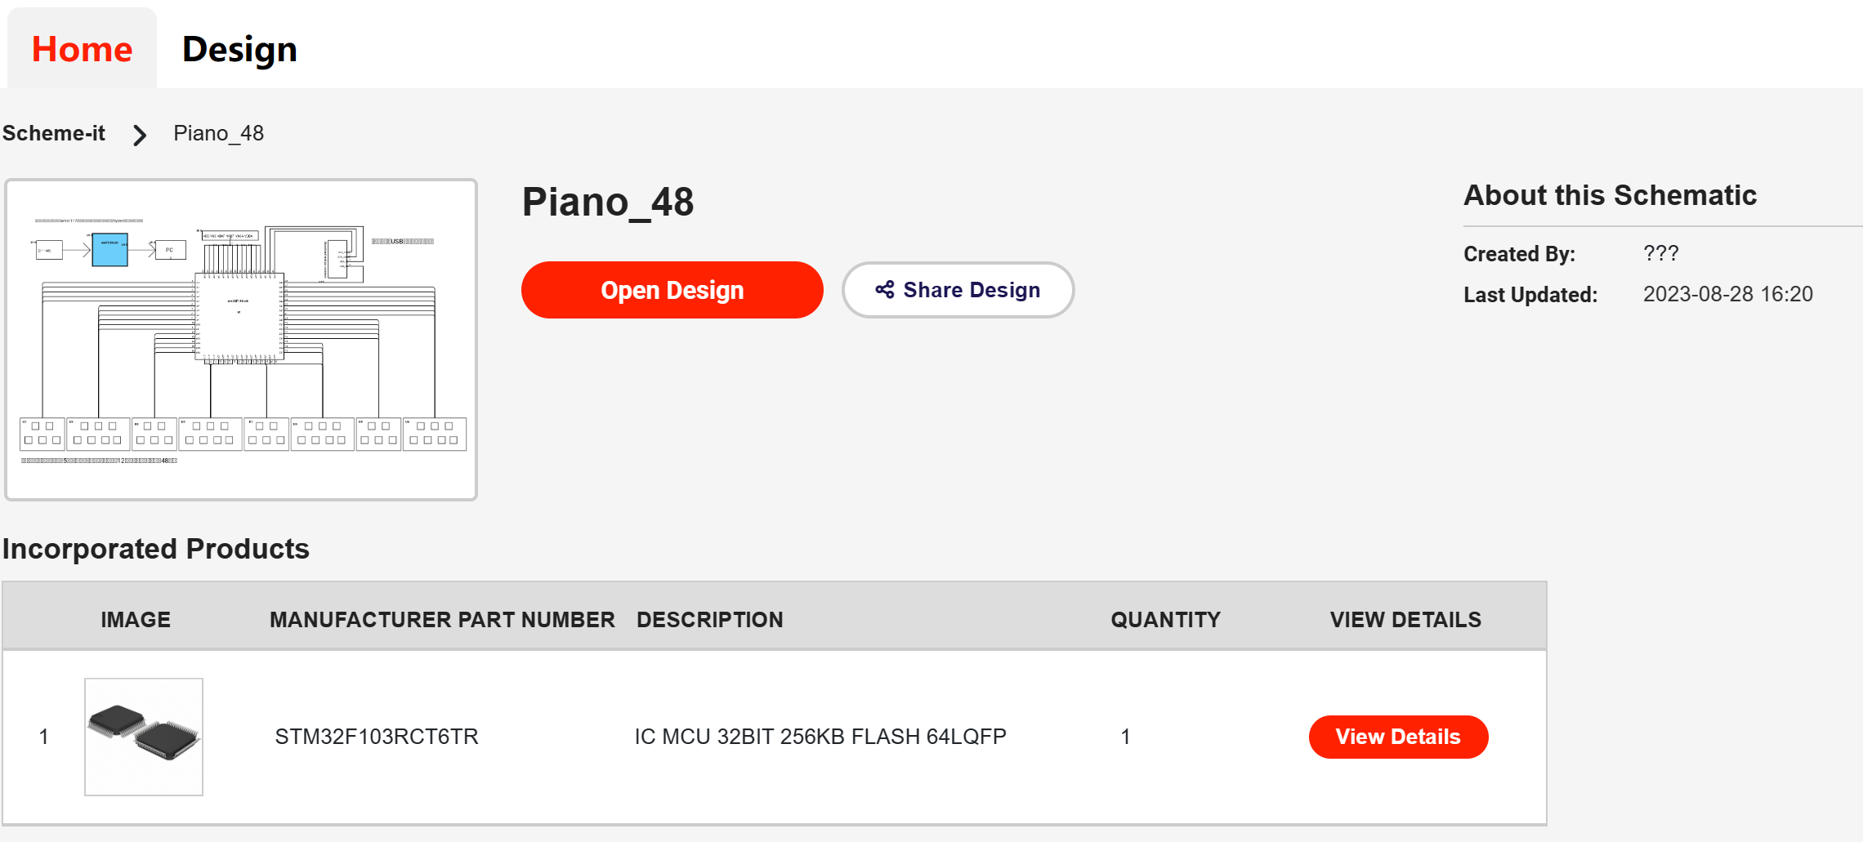Click the STM32 chip product image
Screen dimensions: 1863x842
click(x=144, y=737)
